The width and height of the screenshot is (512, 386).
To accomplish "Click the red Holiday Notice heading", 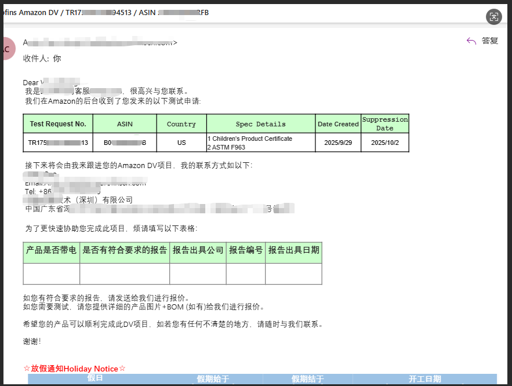I will point(74,369).
